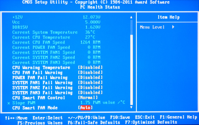The image size is (199, 125).
Task: Click the ESC:Exit hint
Action: pos(145,117)
